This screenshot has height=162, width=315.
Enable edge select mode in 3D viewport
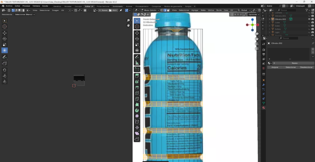pos(165,10)
